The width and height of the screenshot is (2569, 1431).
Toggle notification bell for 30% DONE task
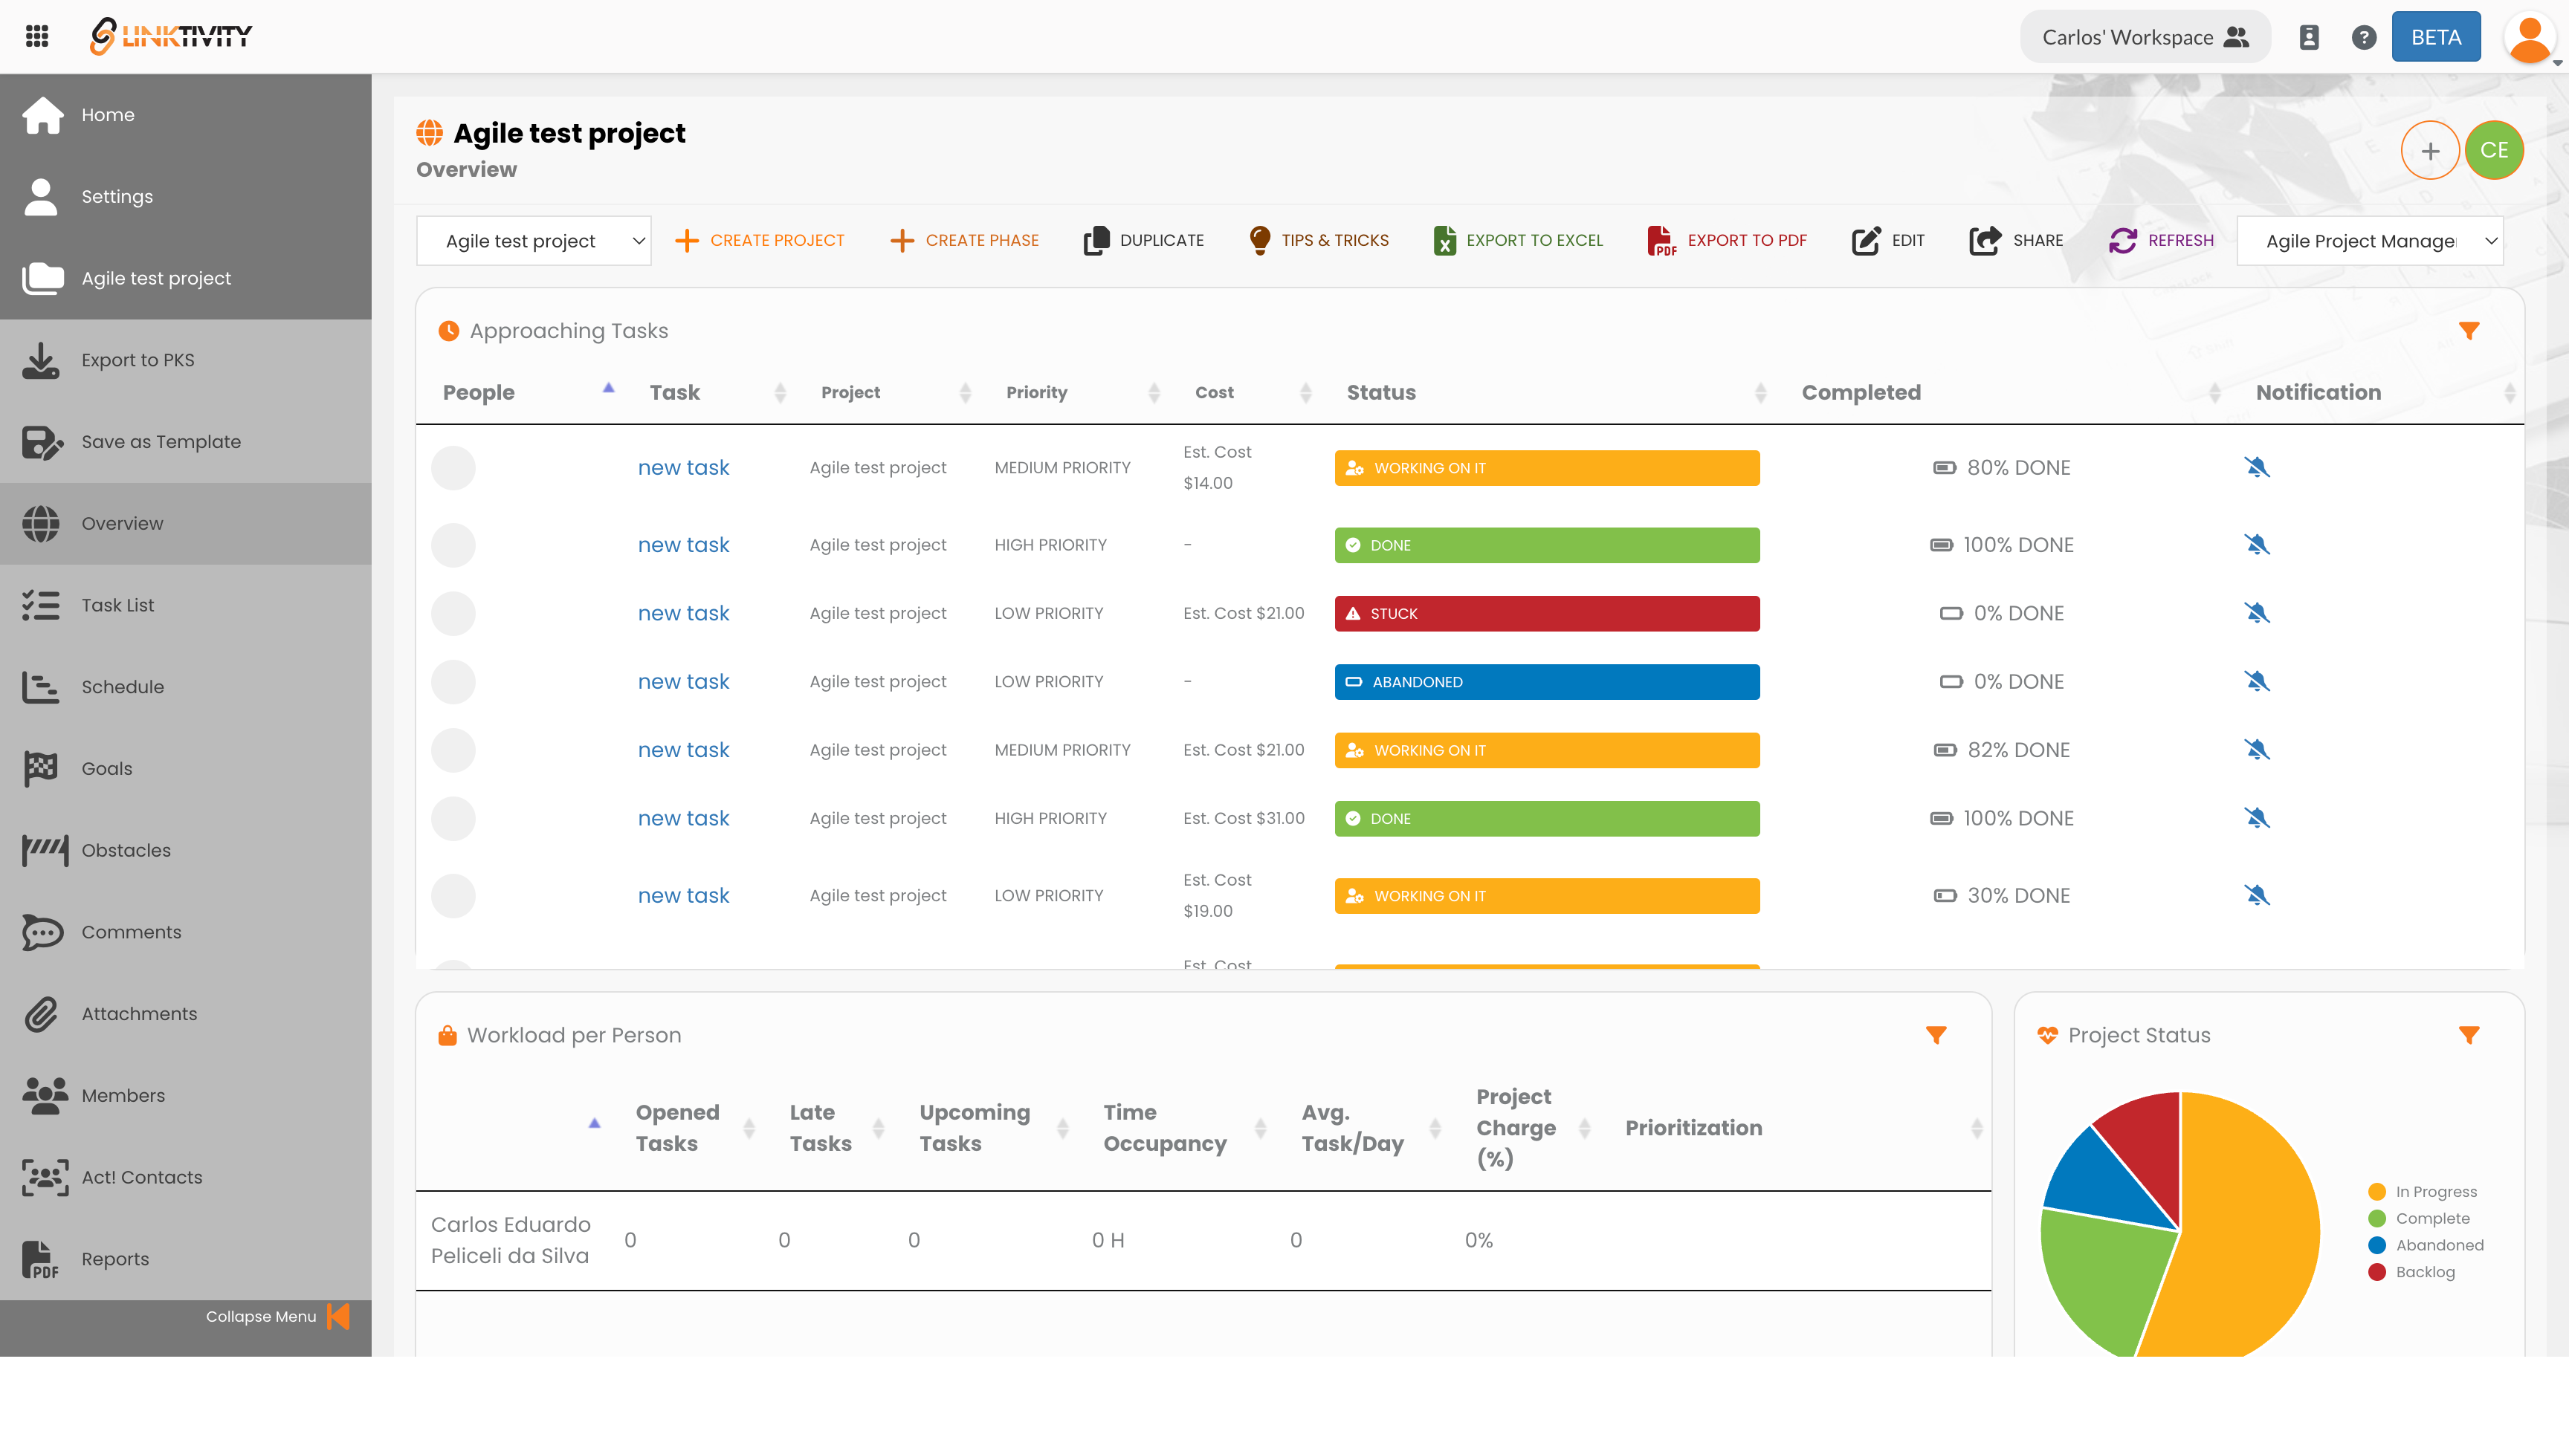click(x=2257, y=896)
